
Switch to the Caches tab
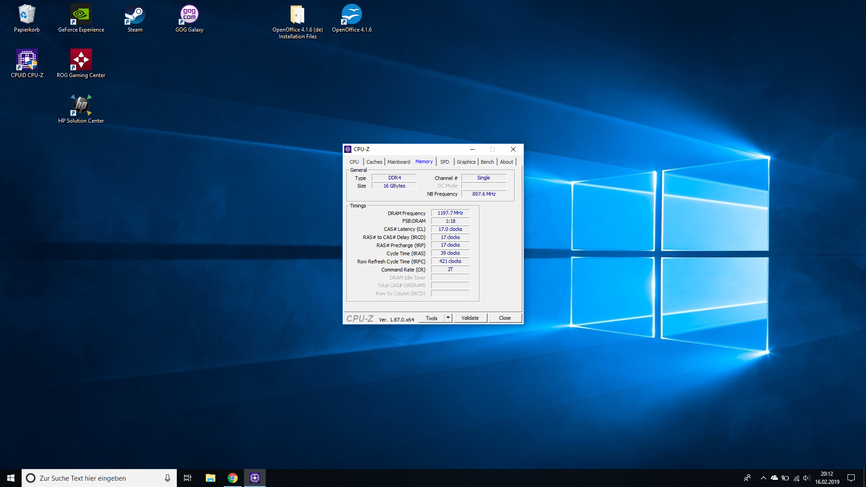point(374,162)
